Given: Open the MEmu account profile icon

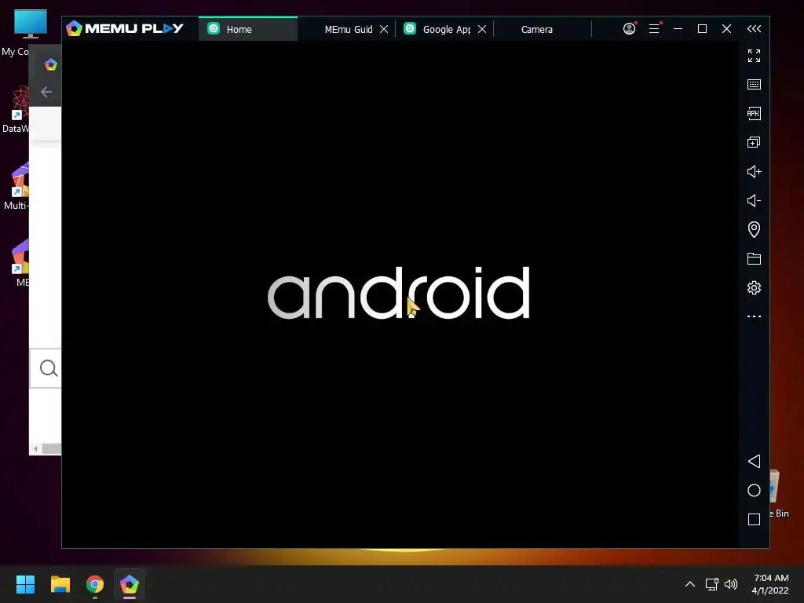Looking at the screenshot, I should tap(629, 29).
